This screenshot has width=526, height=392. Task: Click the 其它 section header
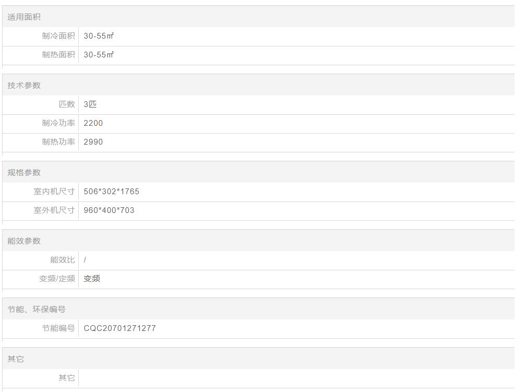point(16,359)
